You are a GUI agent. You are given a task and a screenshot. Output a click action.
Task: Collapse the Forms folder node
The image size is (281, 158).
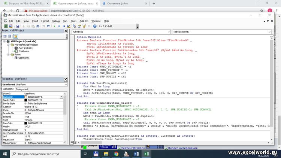coord(8,54)
